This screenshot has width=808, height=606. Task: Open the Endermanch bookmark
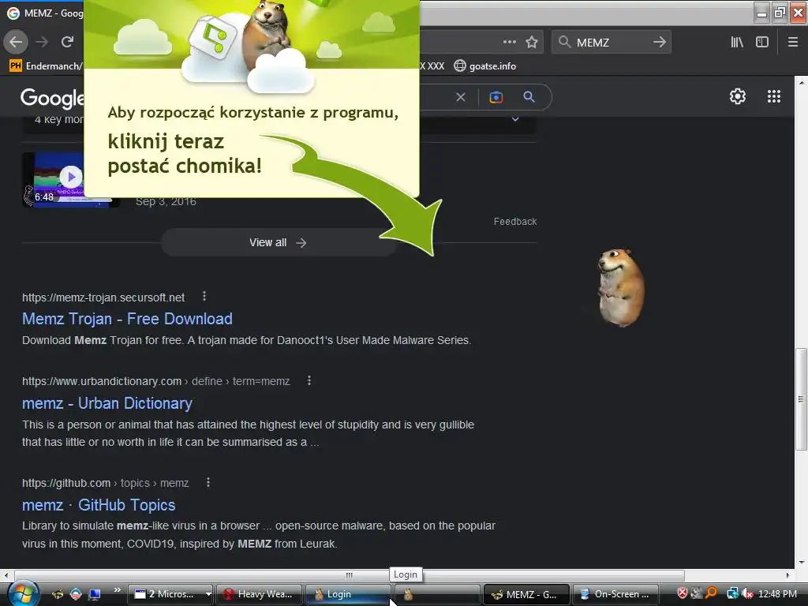click(x=46, y=66)
